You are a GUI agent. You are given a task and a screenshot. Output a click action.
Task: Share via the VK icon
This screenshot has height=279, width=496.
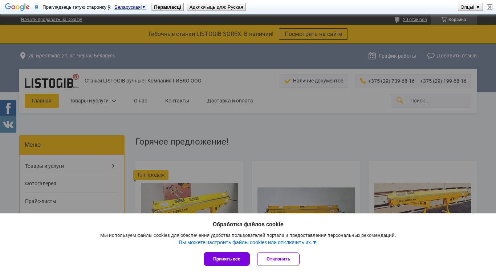(x=8, y=125)
